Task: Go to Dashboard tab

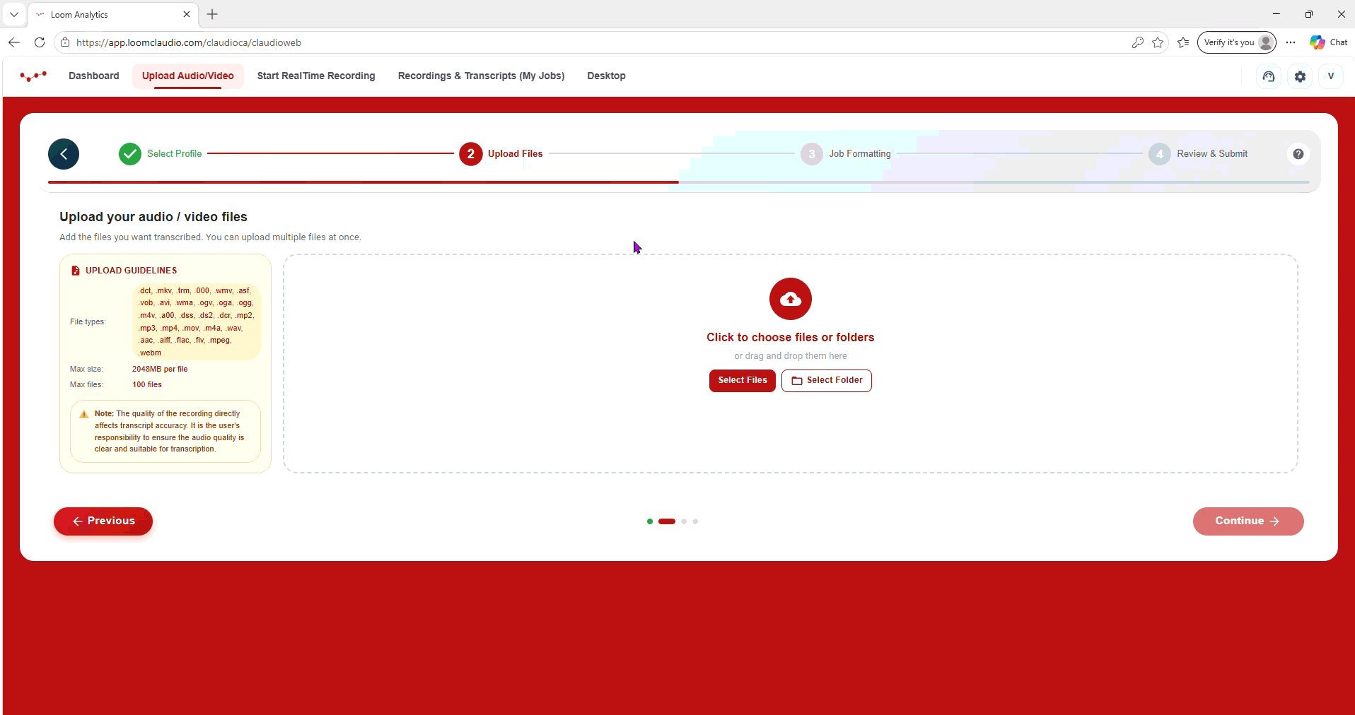Action: pyautogui.click(x=94, y=76)
